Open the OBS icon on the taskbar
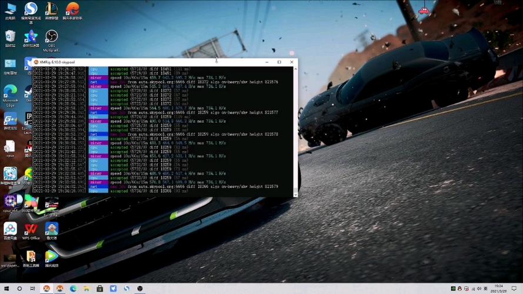This screenshot has height=294, width=523. click(140, 289)
